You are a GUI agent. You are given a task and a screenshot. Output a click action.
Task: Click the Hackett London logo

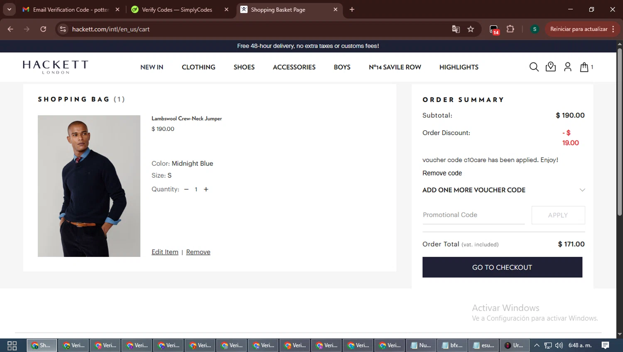[55, 67]
